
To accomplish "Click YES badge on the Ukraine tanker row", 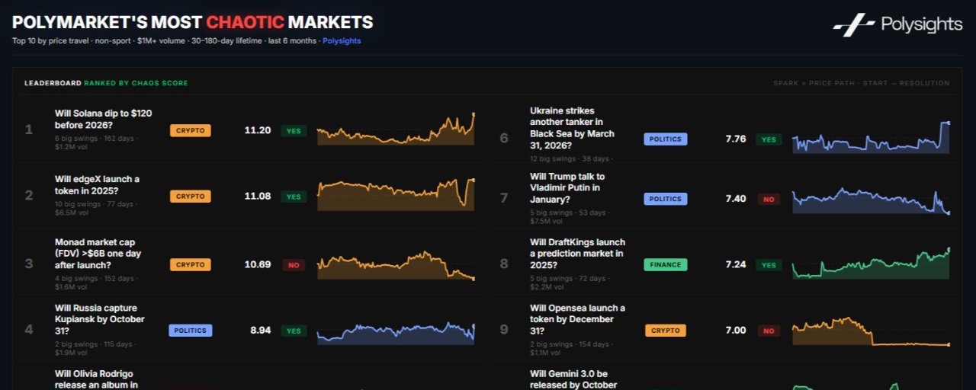I will 769,139.
